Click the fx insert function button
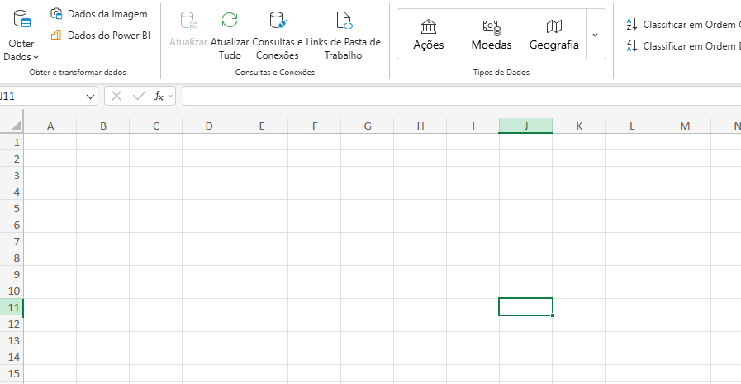Viewport: 741px width, 384px height. (159, 97)
